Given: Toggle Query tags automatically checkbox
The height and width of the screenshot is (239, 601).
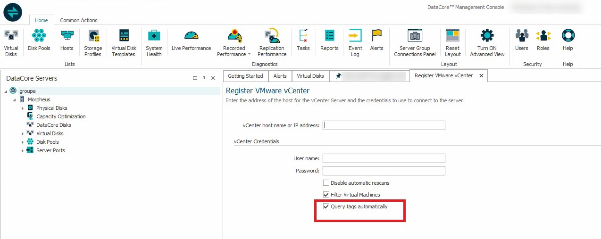Looking at the screenshot, I should pos(326,206).
